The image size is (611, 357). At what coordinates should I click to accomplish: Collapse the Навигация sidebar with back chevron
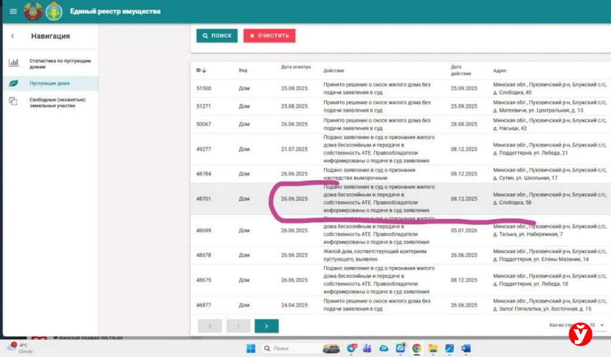[x=13, y=36]
